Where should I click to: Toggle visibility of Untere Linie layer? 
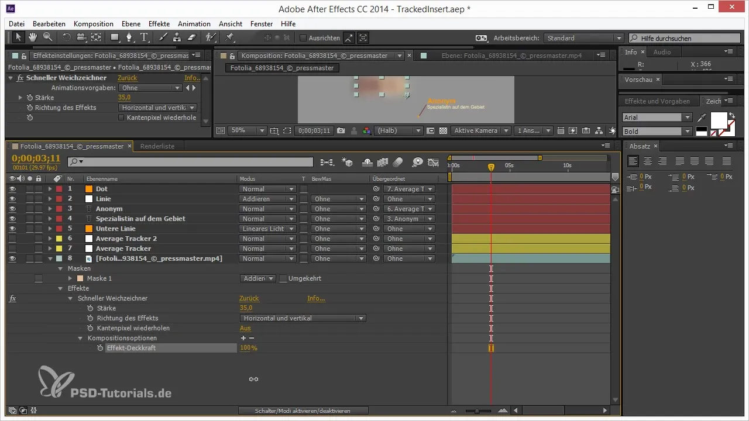pyautogui.click(x=12, y=229)
